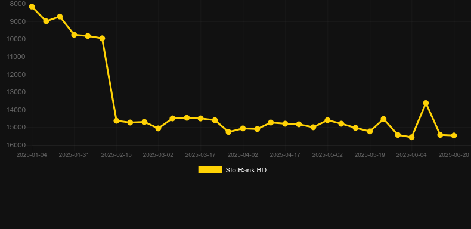Click the 2025-03-02 x-axis label
Screen dimensions: 471x229
158,155
